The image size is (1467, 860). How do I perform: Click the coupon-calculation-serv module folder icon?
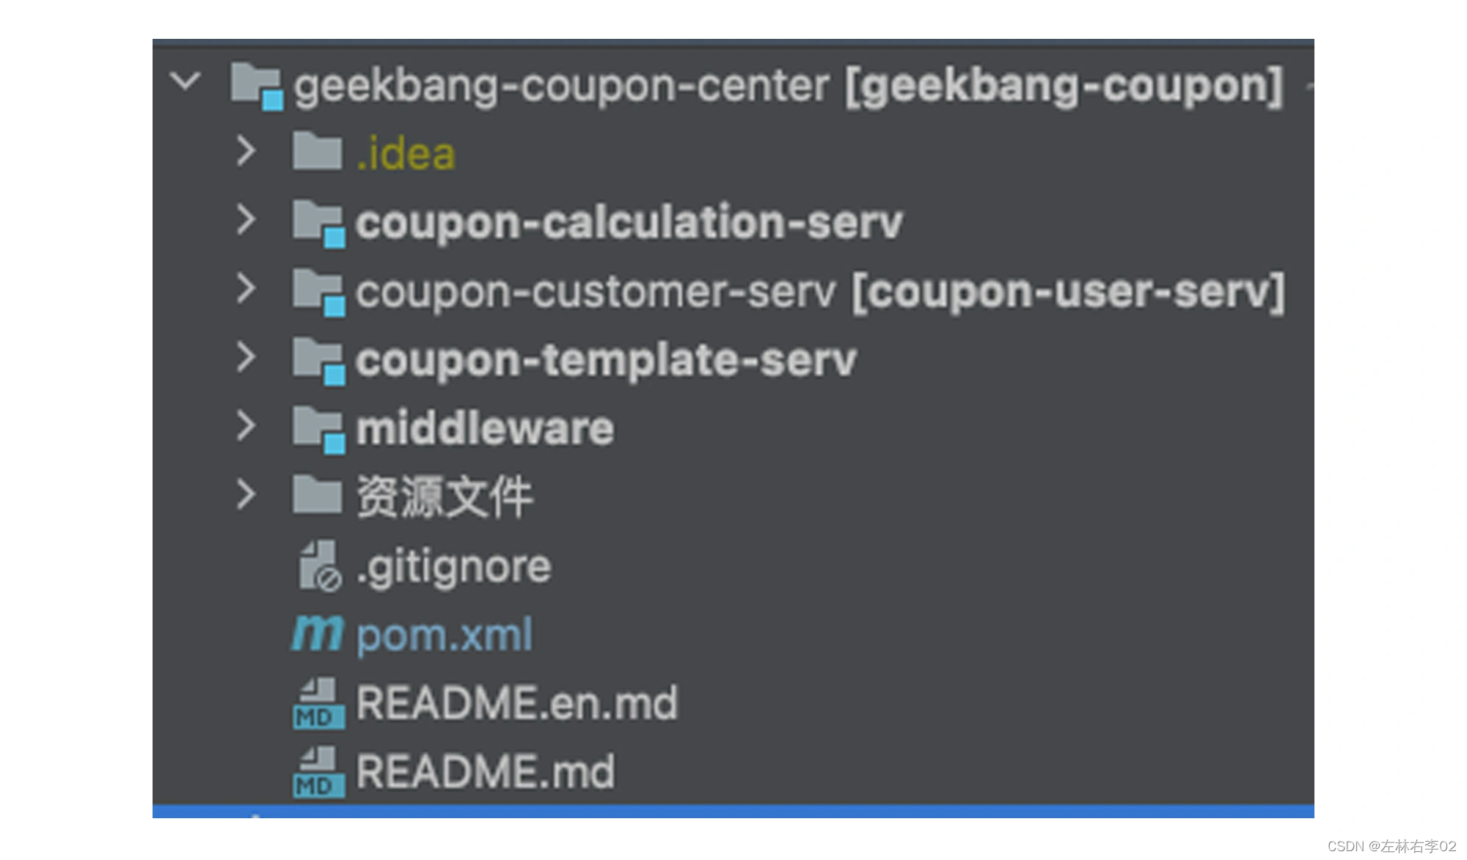coord(319,223)
